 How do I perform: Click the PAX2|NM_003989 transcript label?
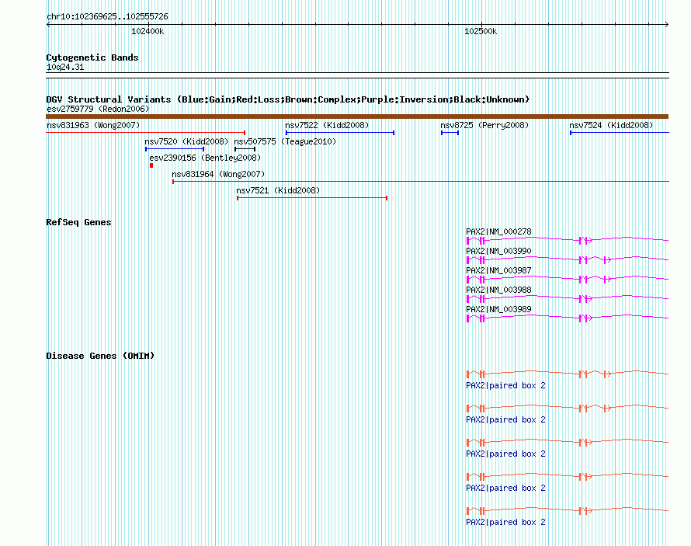(498, 309)
